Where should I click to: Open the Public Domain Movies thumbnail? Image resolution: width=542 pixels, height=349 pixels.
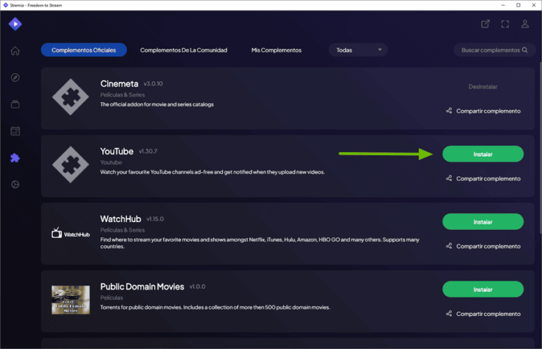(71, 300)
